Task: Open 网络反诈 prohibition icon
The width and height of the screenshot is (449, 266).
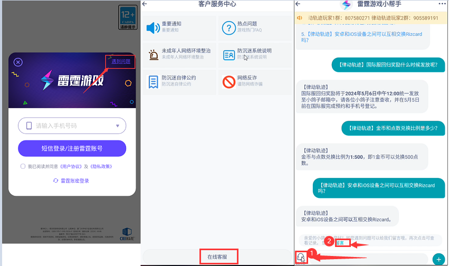Action: (x=229, y=82)
